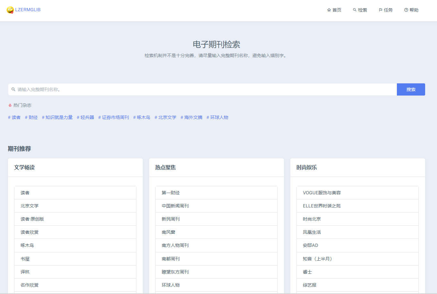Click the 文学畅读 card heading
Viewport: 437px width, 294px height.
point(24,167)
